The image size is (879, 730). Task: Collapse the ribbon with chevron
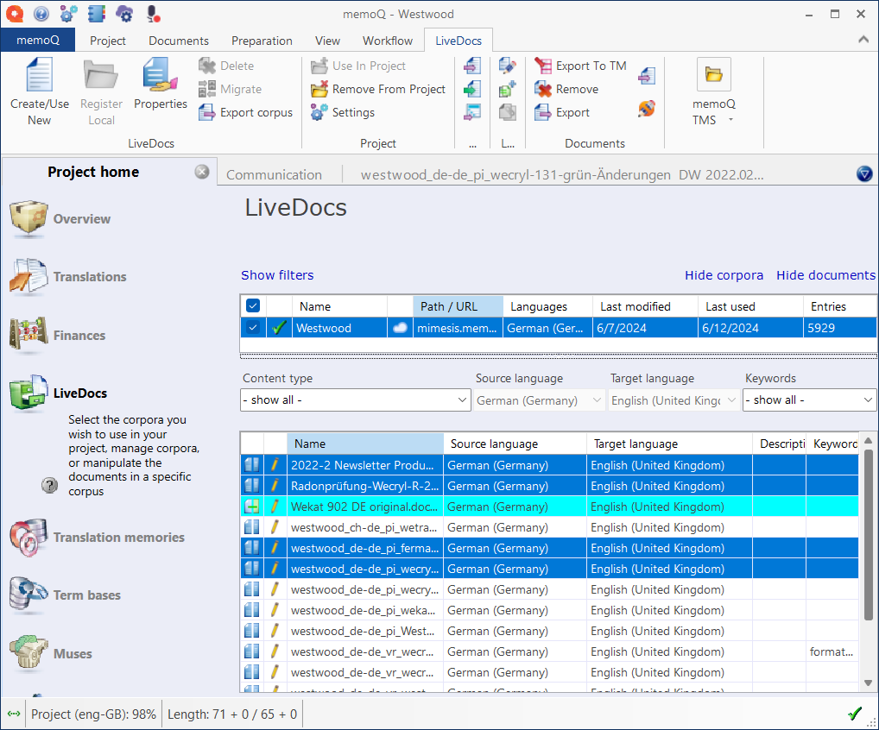(863, 39)
